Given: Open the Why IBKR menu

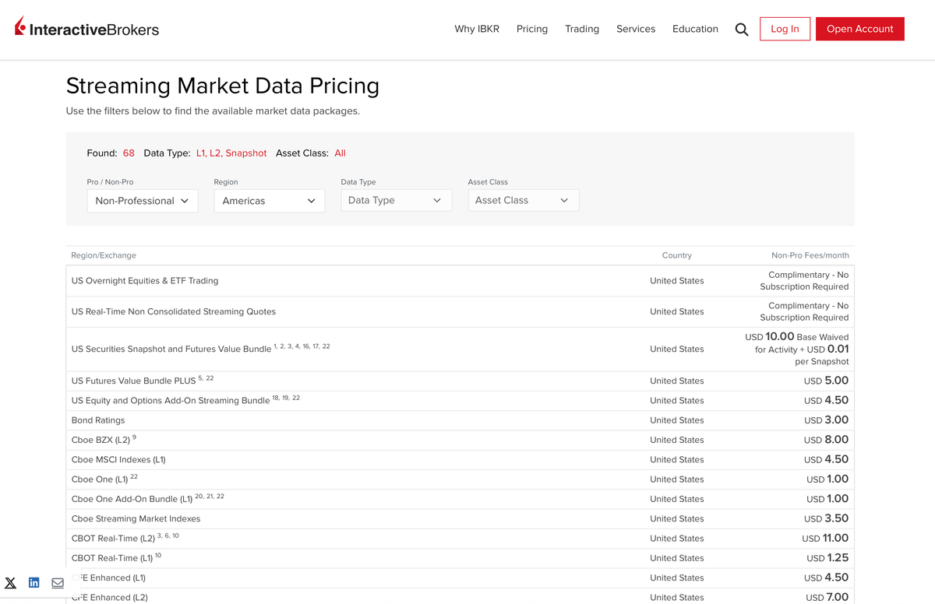Looking at the screenshot, I should [x=477, y=29].
